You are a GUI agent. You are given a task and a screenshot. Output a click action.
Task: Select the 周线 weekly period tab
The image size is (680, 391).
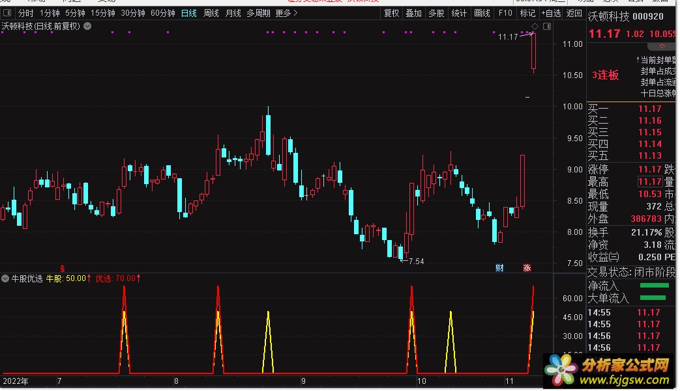[211, 13]
